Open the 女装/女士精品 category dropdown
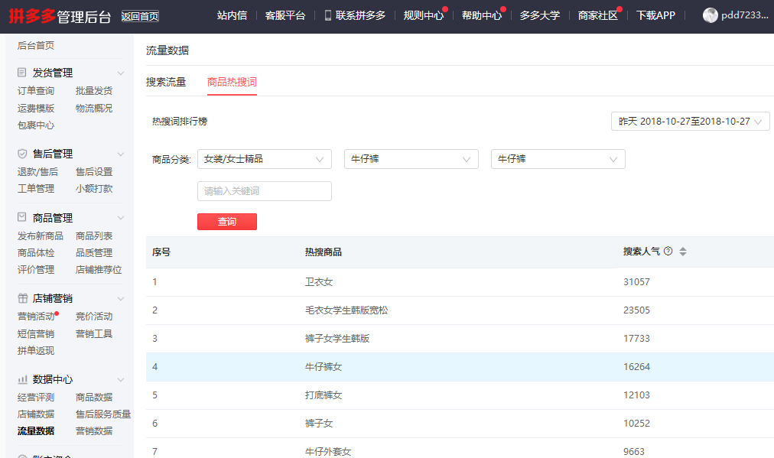The height and width of the screenshot is (458, 774). tap(264, 159)
